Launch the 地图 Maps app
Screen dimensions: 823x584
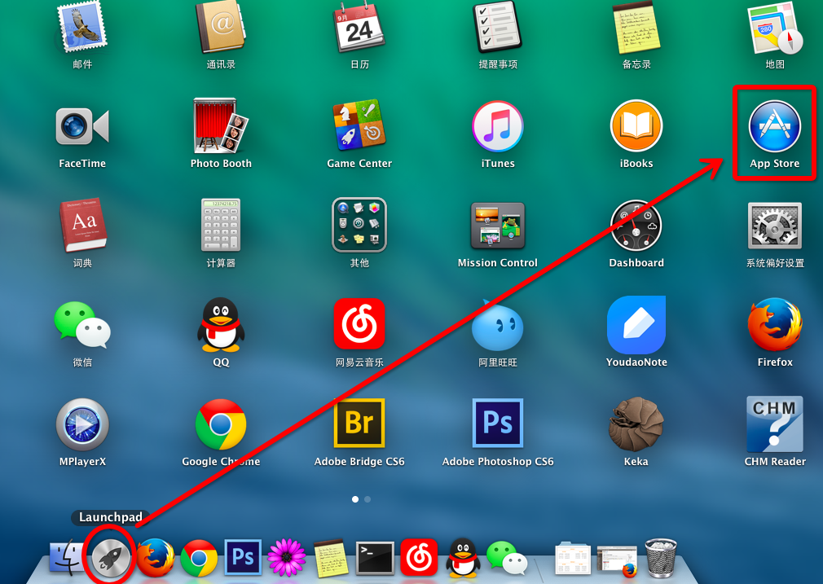pyautogui.click(x=775, y=27)
